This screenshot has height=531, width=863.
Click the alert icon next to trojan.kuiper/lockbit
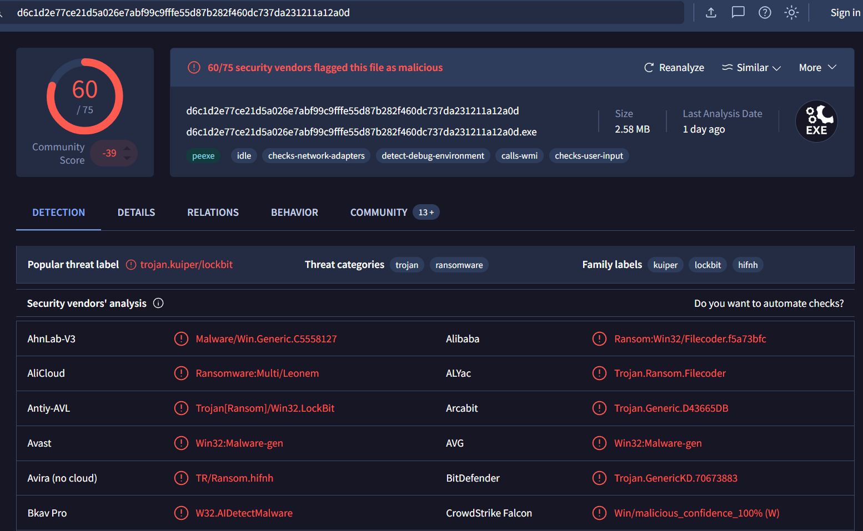click(131, 265)
